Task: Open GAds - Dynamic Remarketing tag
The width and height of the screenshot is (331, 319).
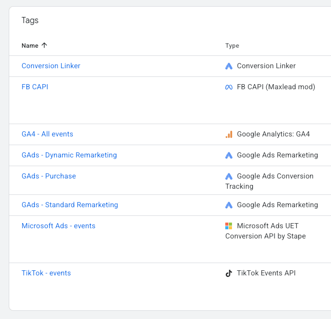Action: (x=69, y=155)
